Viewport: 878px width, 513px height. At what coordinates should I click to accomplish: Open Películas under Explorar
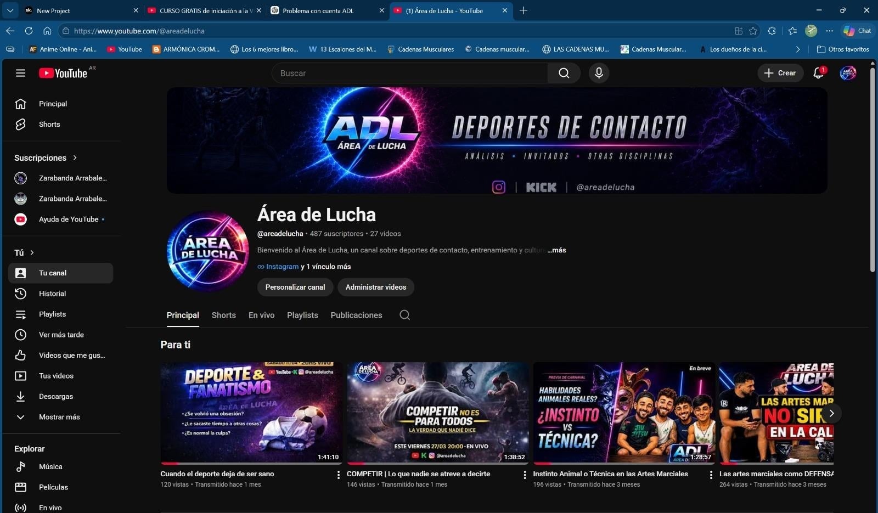(60, 487)
